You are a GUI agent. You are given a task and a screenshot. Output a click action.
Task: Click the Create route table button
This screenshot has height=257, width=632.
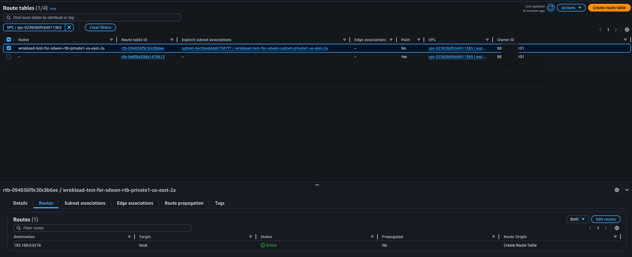click(x=609, y=8)
